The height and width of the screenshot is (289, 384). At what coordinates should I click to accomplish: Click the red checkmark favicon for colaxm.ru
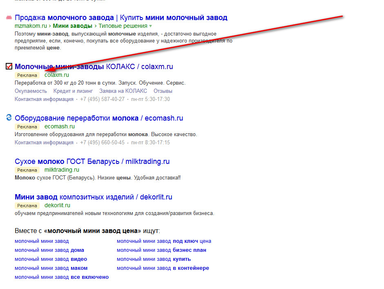click(x=9, y=66)
